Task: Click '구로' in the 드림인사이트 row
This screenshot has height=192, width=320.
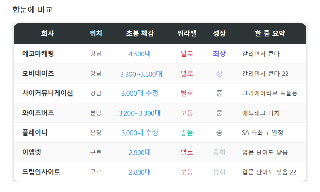Action: [x=96, y=172]
